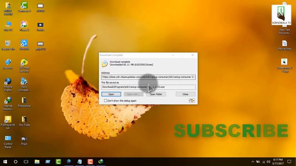The width and height of the screenshot is (296, 166).
Task: Click the Close button in the dialog
Action: (185, 94)
